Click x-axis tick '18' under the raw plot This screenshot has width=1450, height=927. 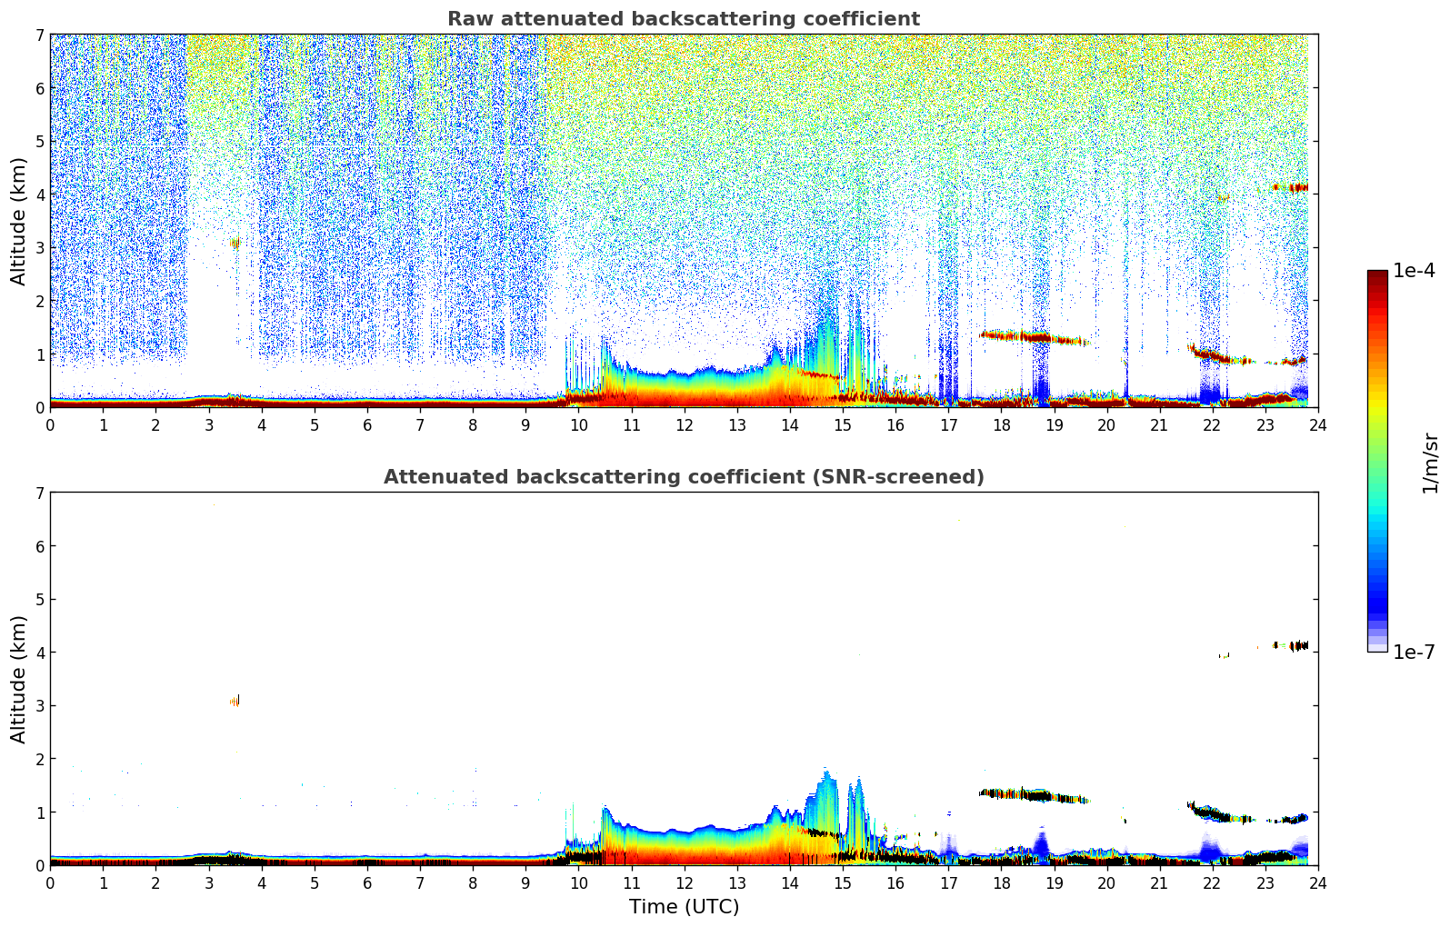click(1001, 424)
